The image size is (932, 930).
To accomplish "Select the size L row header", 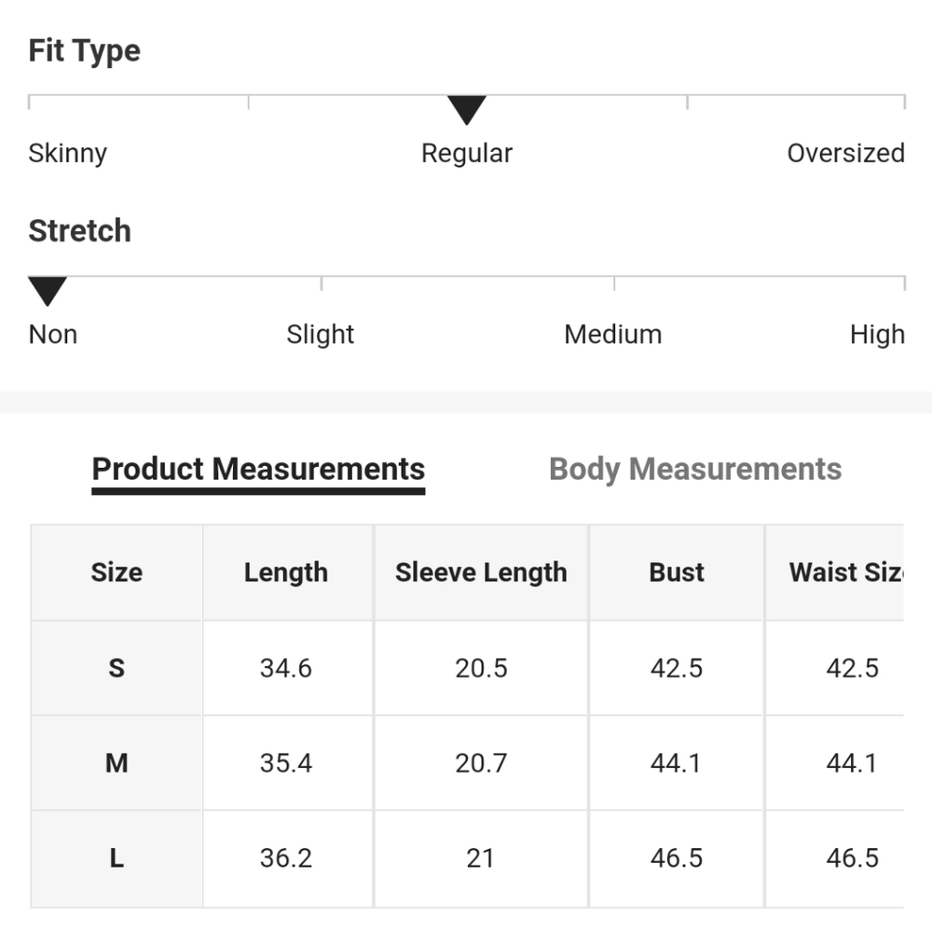I will [116, 858].
